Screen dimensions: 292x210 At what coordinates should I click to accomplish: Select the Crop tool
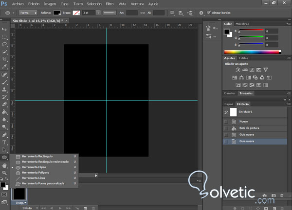[x=4, y=59]
